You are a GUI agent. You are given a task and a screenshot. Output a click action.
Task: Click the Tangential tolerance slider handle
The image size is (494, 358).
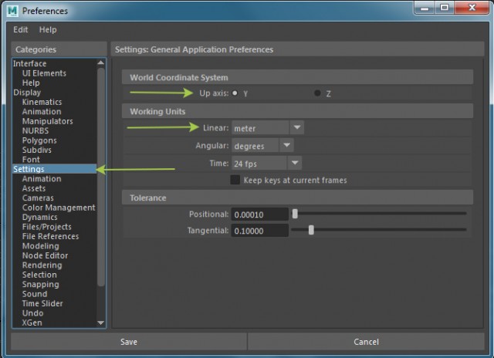click(311, 230)
